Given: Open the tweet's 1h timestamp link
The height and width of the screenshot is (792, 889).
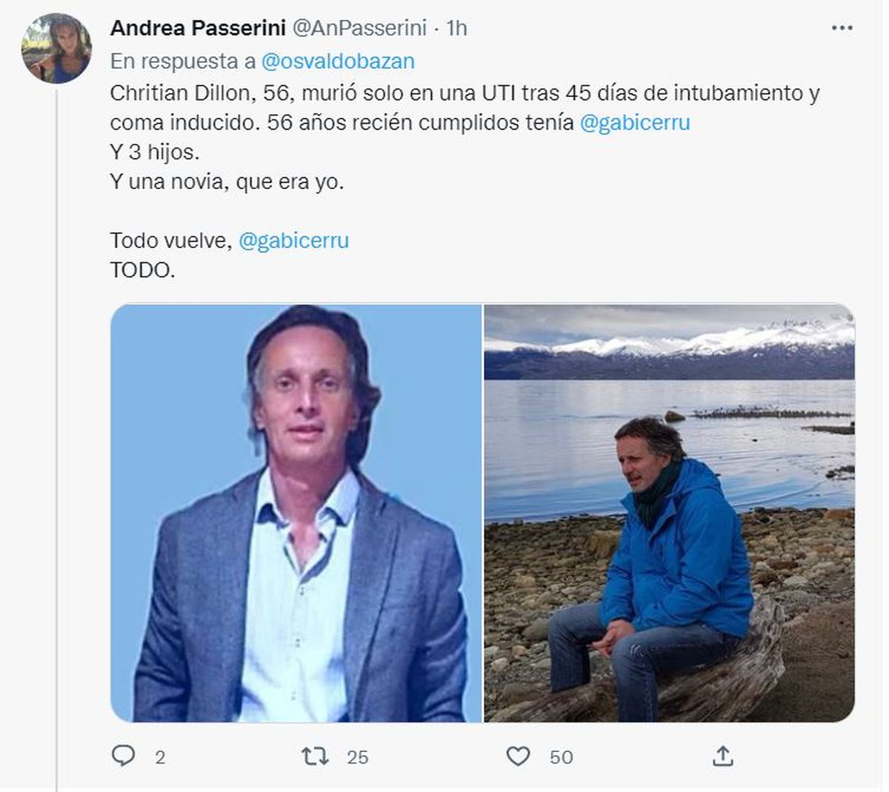Looking at the screenshot, I should coord(457,28).
